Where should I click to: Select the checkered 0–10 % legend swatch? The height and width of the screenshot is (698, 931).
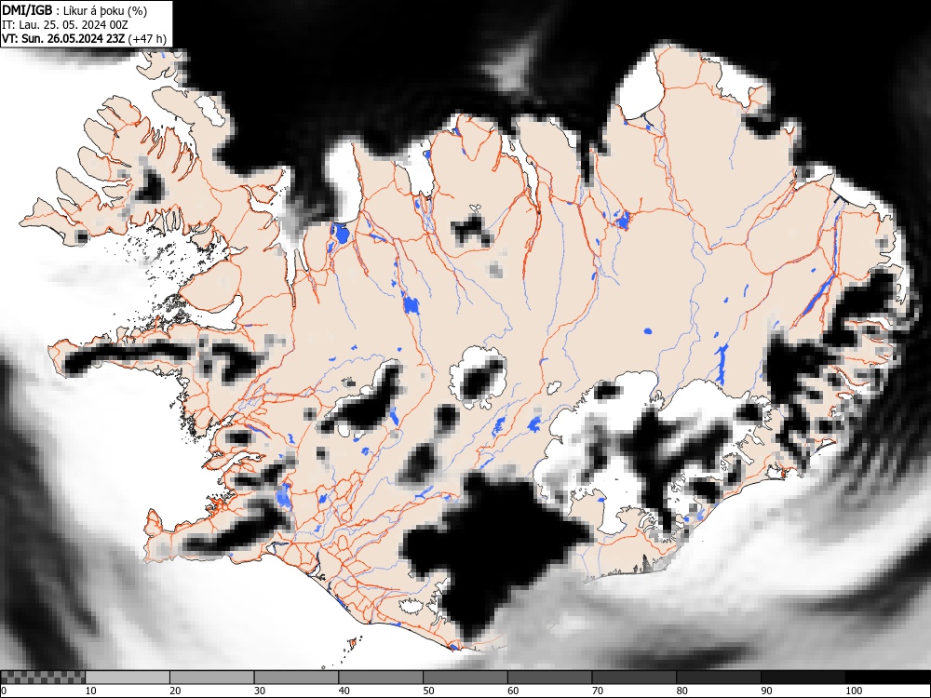pos(44,678)
